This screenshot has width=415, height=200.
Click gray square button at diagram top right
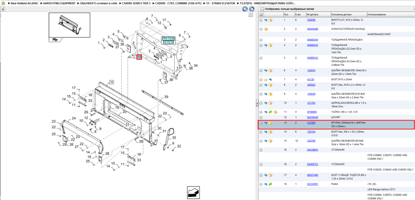(x=250, y=15)
